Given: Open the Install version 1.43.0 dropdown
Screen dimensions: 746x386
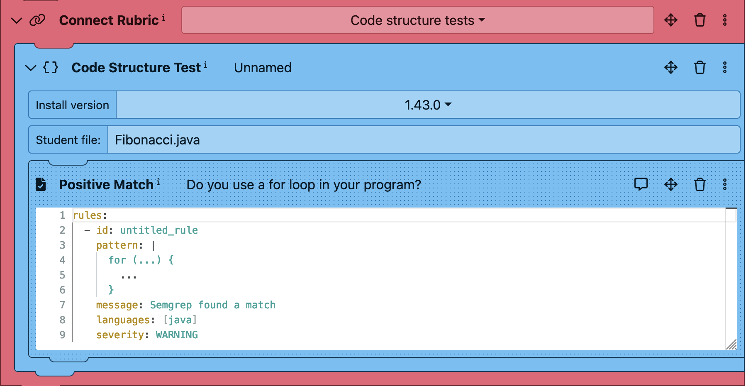Looking at the screenshot, I should (x=428, y=105).
